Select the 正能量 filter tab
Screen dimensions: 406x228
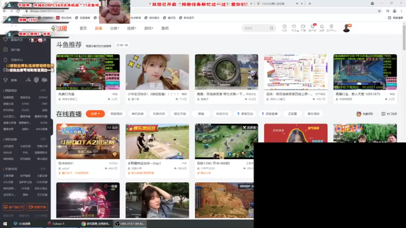[292, 113]
